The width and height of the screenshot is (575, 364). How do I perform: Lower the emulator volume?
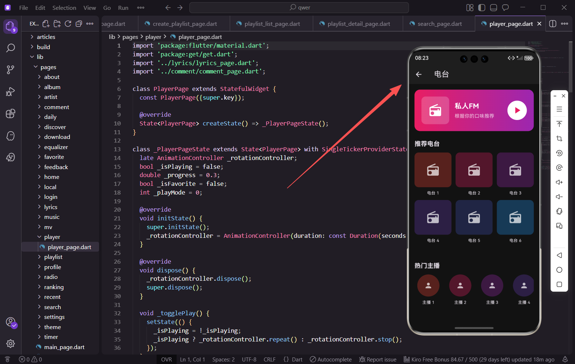click(559, 197)
